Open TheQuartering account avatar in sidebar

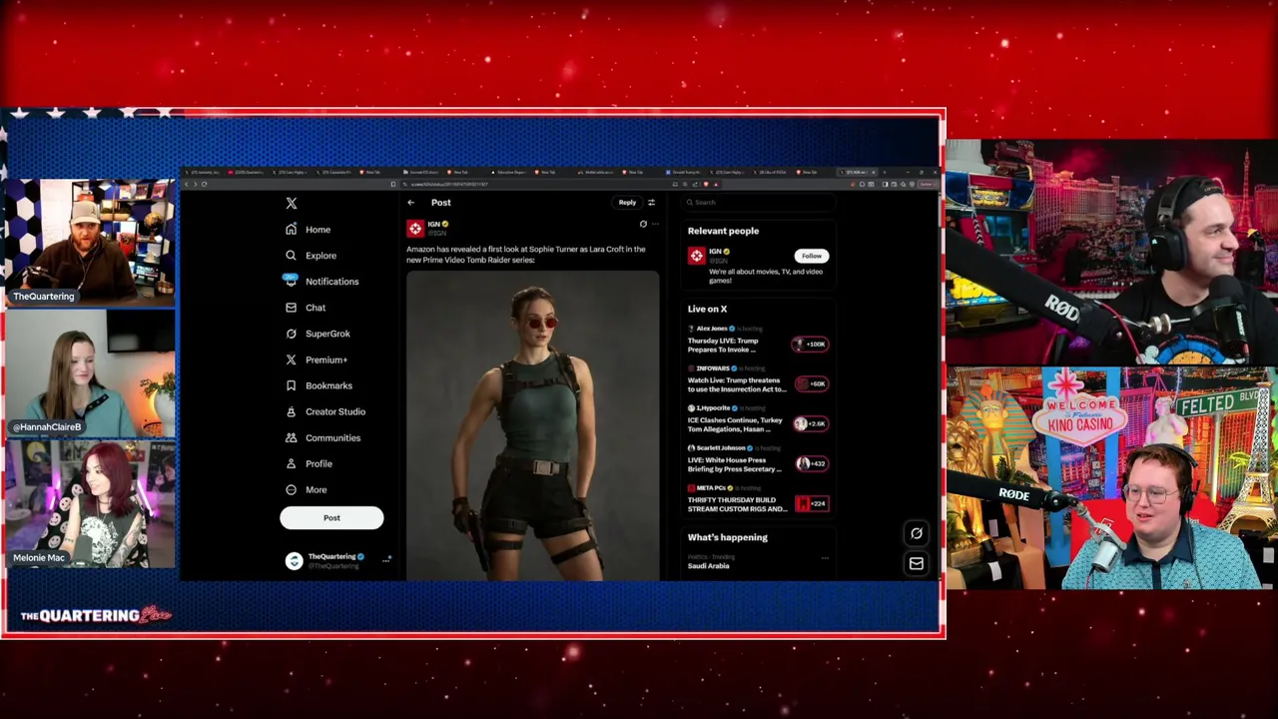point(294,561)
